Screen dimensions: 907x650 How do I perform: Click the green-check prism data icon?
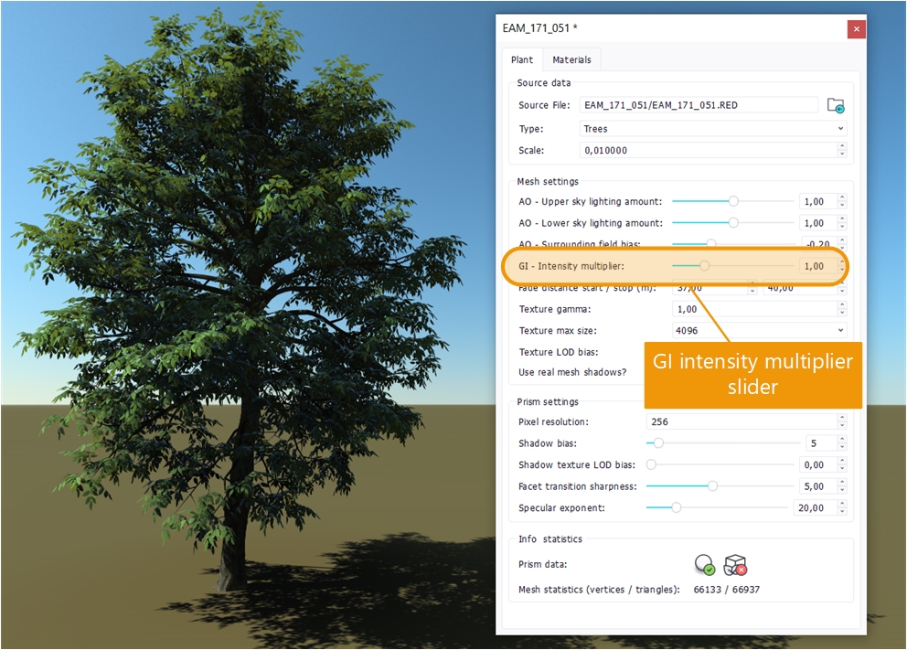coord(703,565)
